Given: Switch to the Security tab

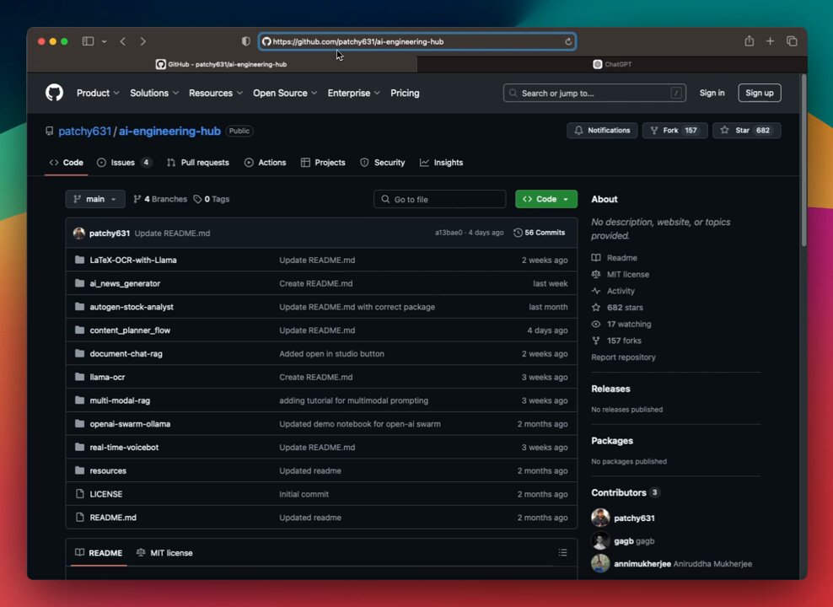Looking at the screenshot, I should pyautogui.click(x=383, y=163).
